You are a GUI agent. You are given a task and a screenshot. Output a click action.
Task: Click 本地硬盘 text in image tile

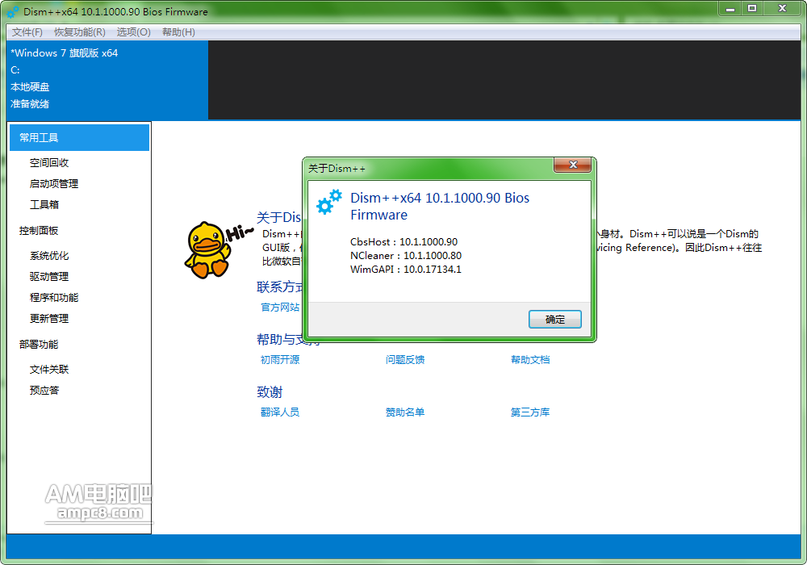[x=30, y=87]
